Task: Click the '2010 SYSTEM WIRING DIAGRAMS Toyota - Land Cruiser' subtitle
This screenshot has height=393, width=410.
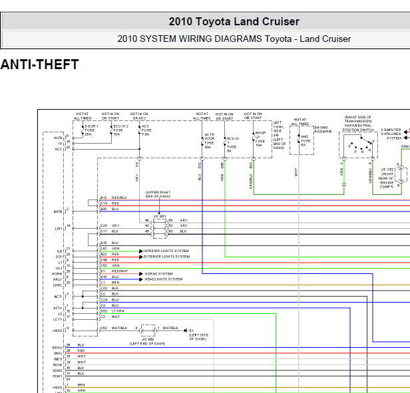Action: click(234, 39)
